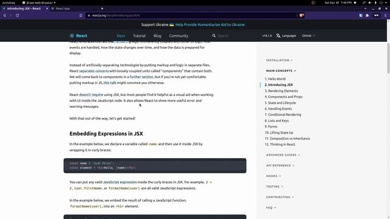Click the browser back arrow
390x219 pixels.
(4, 15)
